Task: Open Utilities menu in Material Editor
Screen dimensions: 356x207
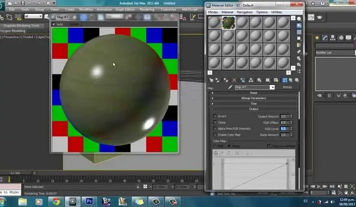Action: [277, 12]
